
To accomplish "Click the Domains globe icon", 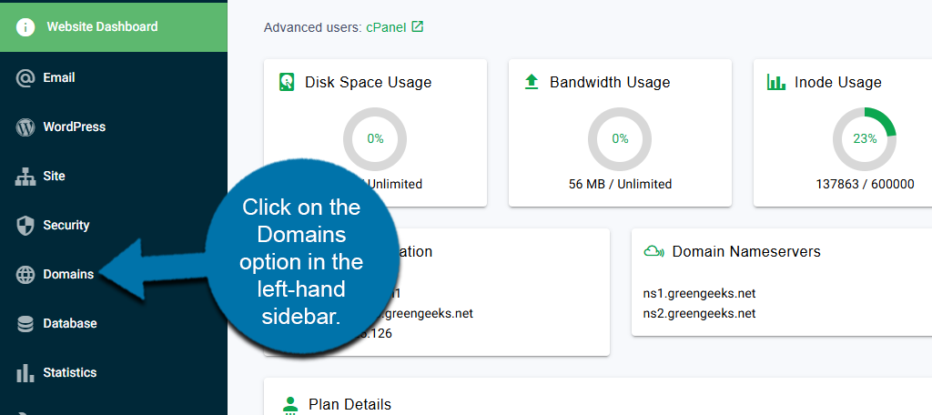I will point(25,275).
